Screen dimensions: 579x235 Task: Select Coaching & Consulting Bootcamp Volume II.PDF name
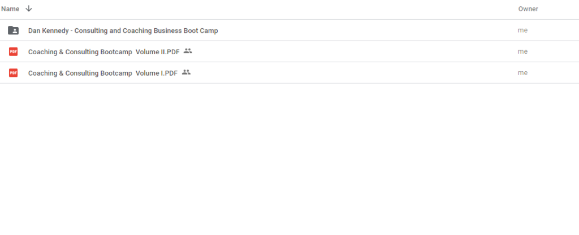coord(103,51)
